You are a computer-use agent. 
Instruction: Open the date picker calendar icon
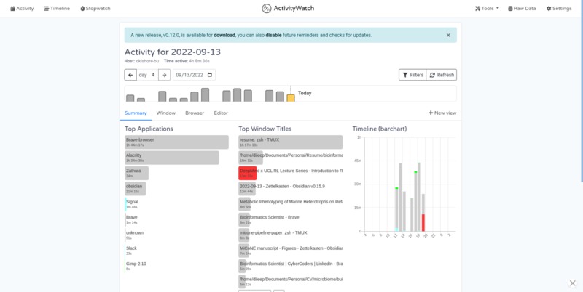point(210,75)
